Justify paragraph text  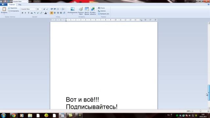[61, 13]
